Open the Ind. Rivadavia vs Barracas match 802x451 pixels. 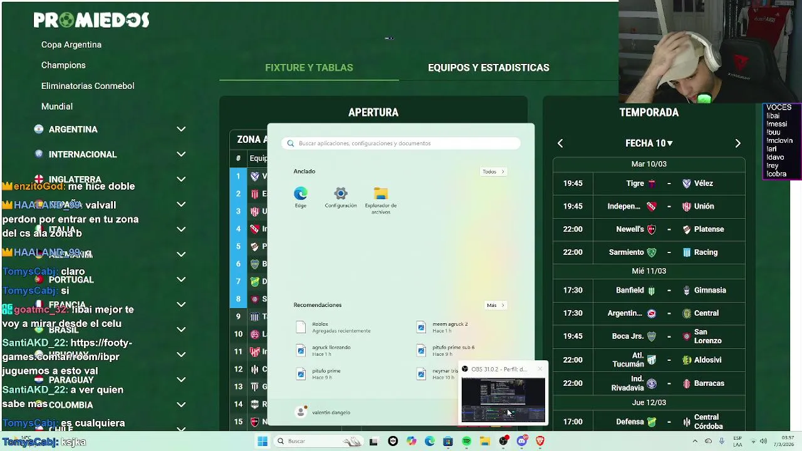tap(649, 383)
